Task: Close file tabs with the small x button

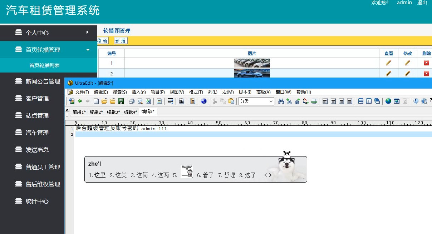Action: pyautogui.click(x=67, y=110)
